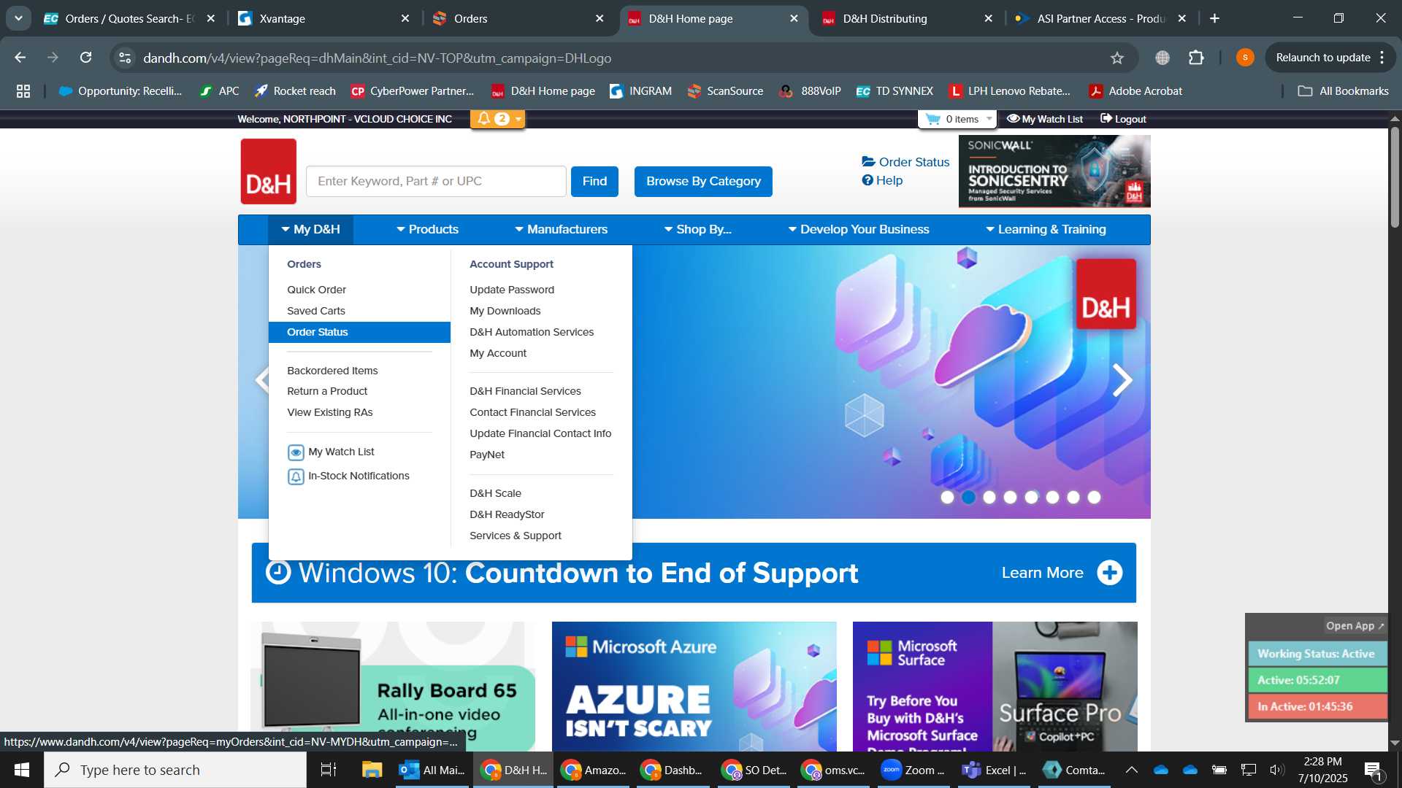Expand Learning & Training menu
The height and width of the screenshot is (788, 1402).
[x=1046, y=229]
